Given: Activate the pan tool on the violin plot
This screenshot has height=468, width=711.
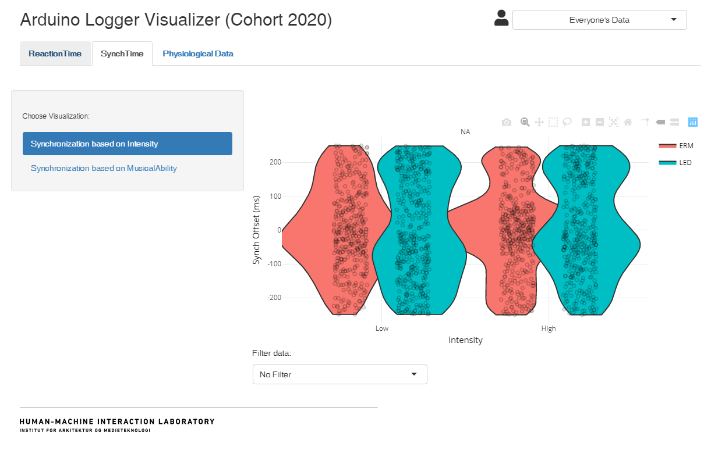Looking at the screenshot, I should pos(539,122).
